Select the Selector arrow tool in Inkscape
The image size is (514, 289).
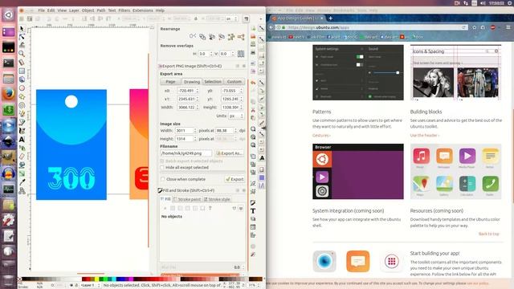point(22,29)
